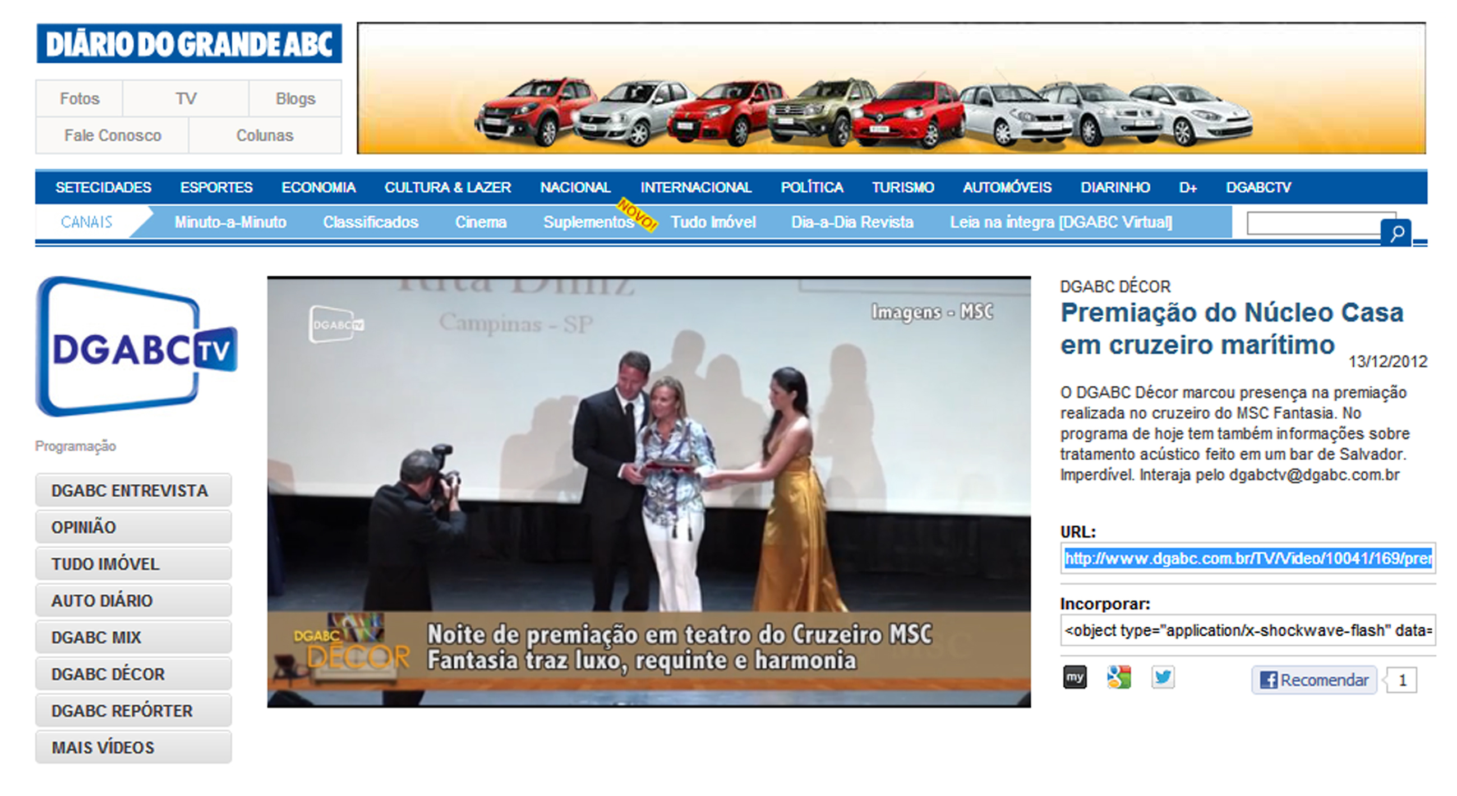The image size is (1457, 796).
Task: Go to Economia section
Action: [319, 187]
